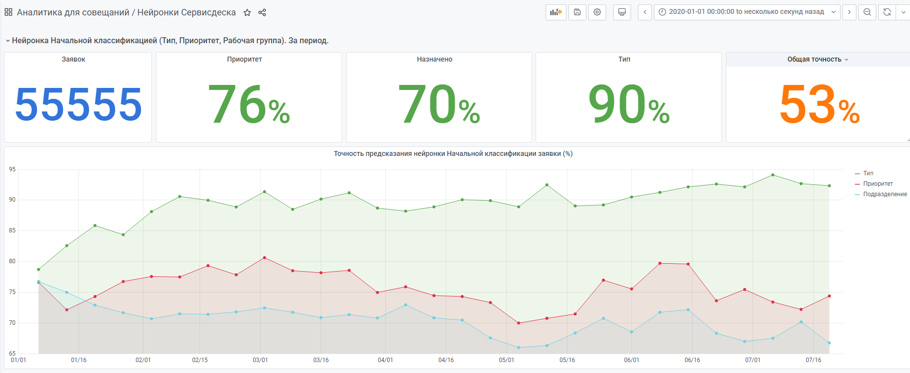Open the time range picker
Image resolution: width=910 pixels, height=373 pixels.
coord(747,12)
